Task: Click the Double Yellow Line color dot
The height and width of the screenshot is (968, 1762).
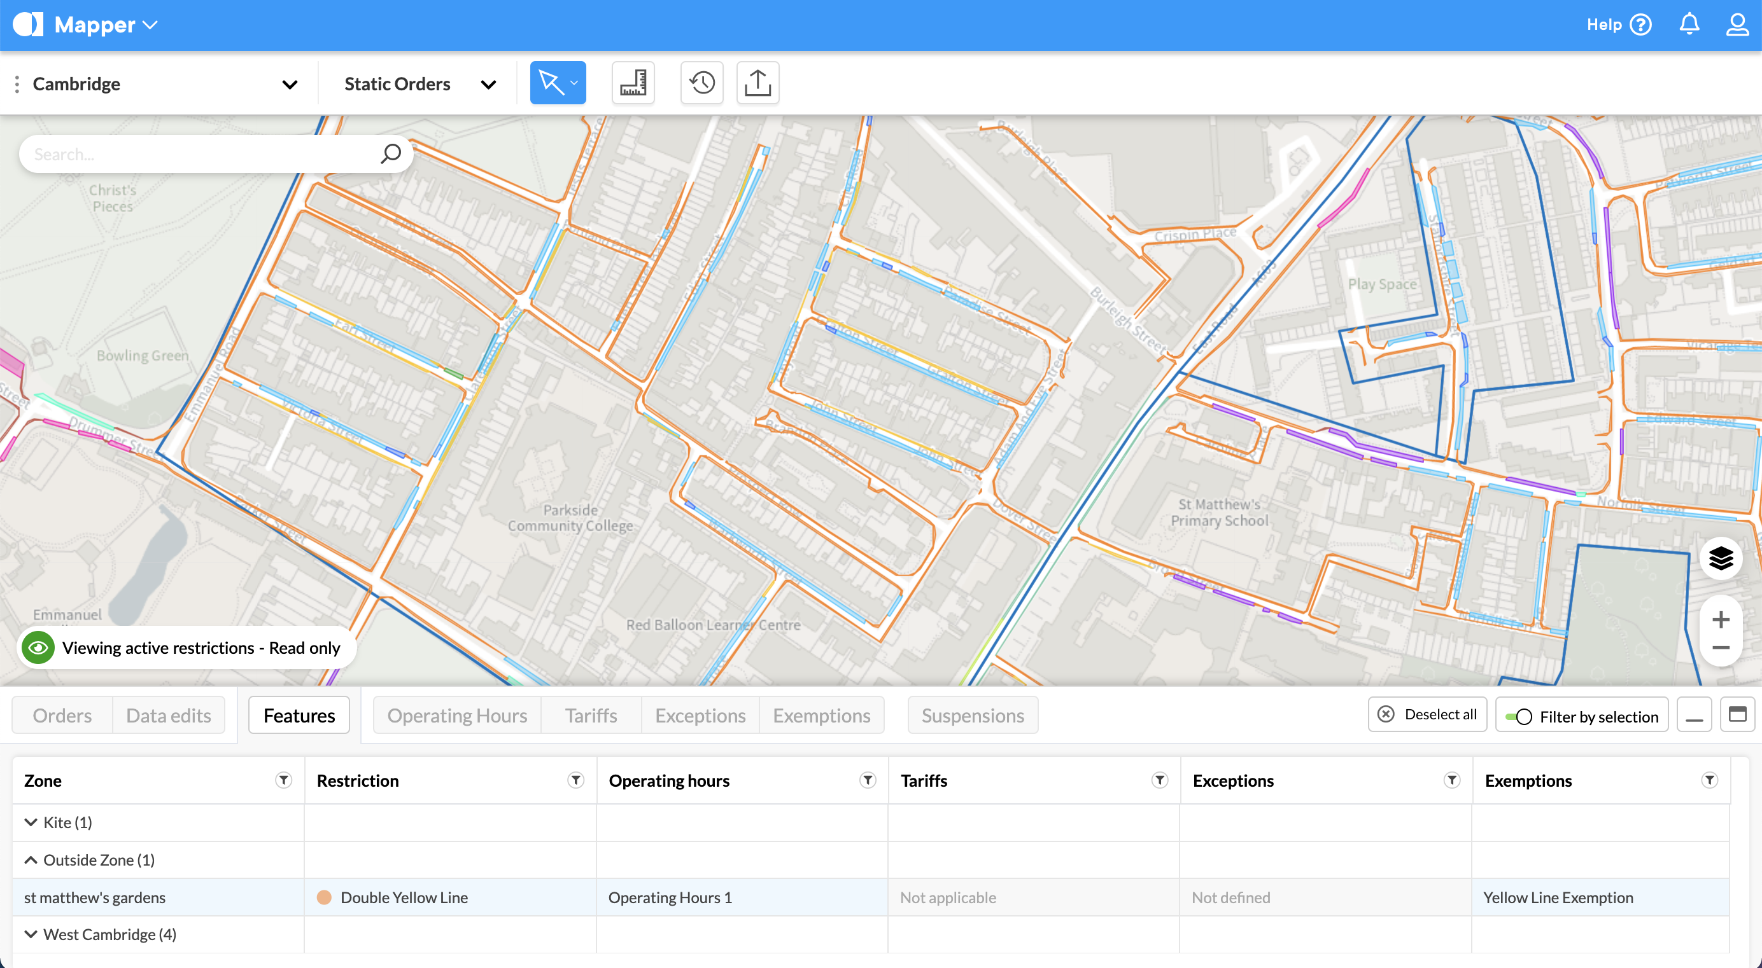Action: click(x=324, y=897)
